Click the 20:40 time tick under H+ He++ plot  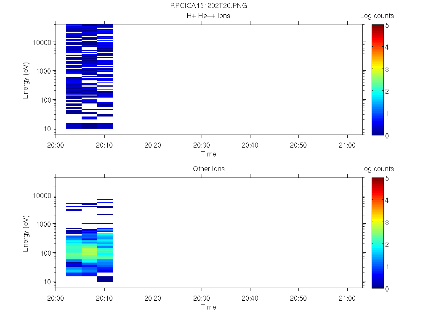coord(250,145)
